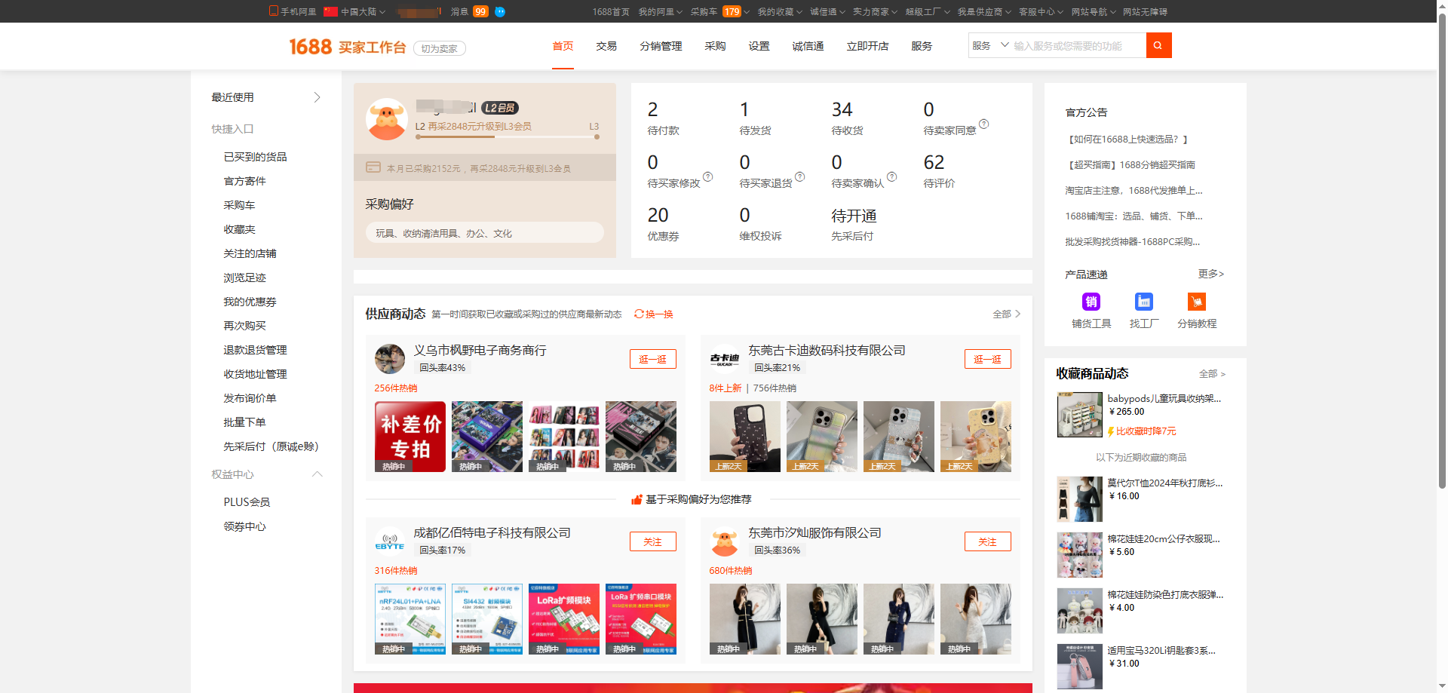Open the 分销教程 product icon
The image size is (1448, 693).
click(x=1197, y=302)
